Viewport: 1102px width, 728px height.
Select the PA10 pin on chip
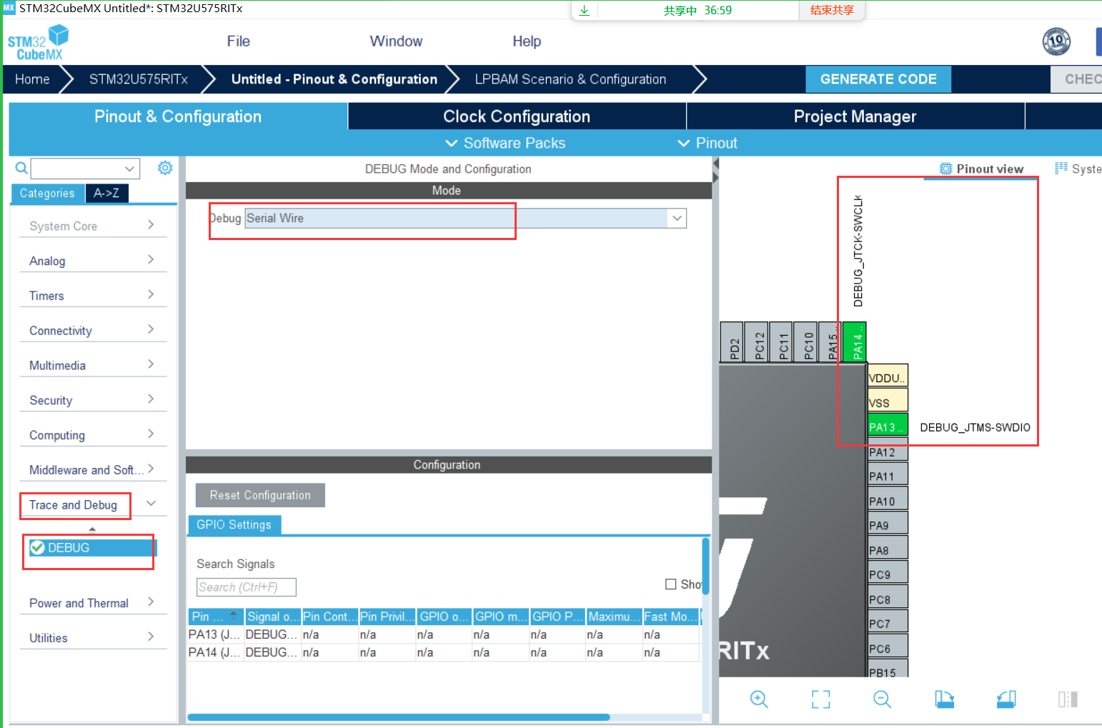pos(888,499)
